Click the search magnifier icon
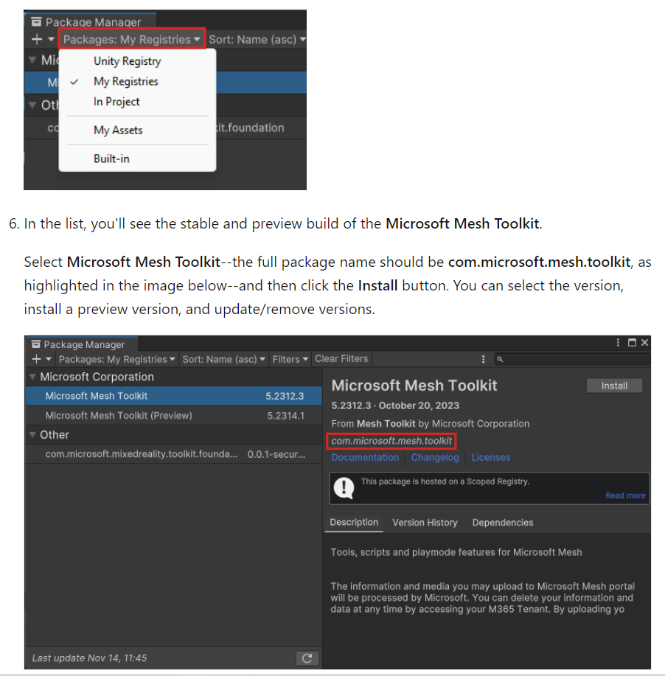 pyautogui.click(x=499, y=359)
